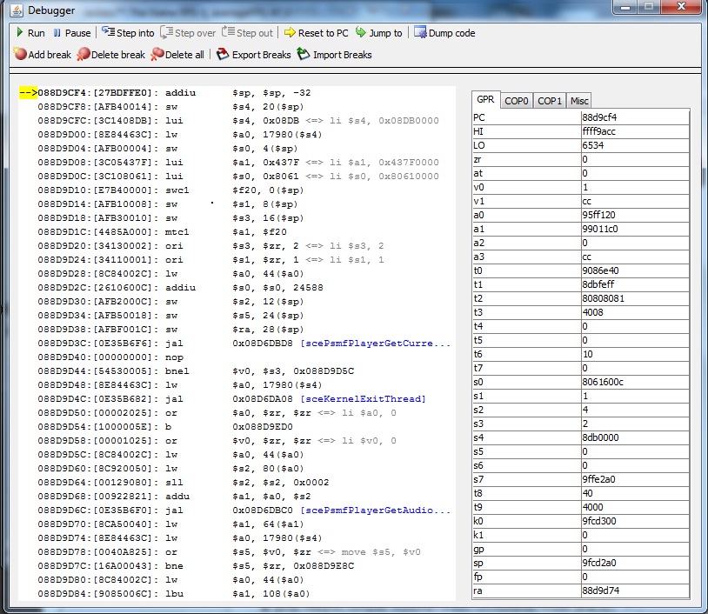This screenshot has height=614, width=708.
Task: Click the Run button in debugger toolbar
Action: coord(30,33)
